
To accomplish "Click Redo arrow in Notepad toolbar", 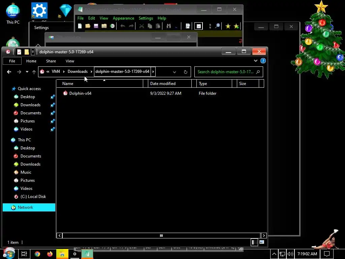I will click(131, 26).
